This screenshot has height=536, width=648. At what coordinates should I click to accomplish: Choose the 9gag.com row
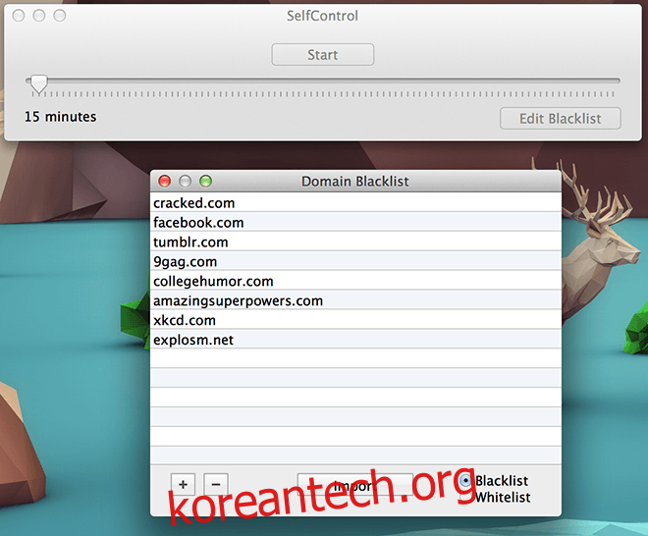click(355, 261)
